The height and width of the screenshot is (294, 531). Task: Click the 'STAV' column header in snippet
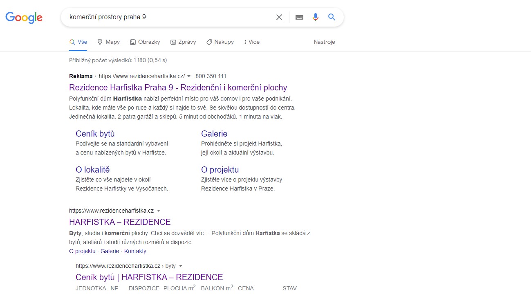click(x=289, y=288)
